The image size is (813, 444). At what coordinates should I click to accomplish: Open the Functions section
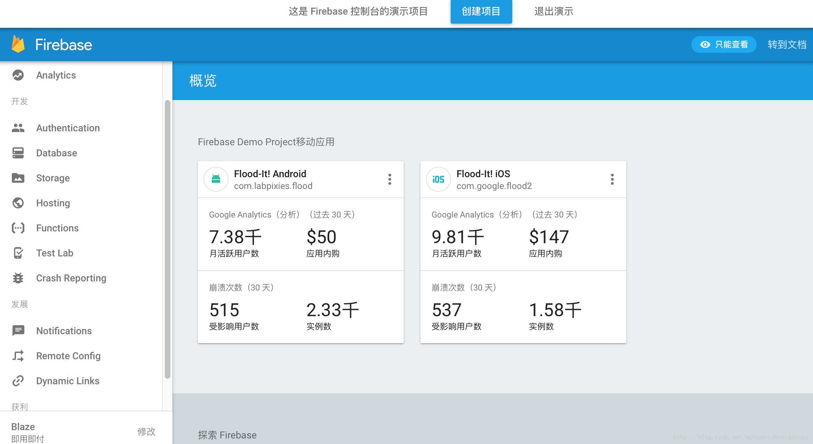(57, 228)
